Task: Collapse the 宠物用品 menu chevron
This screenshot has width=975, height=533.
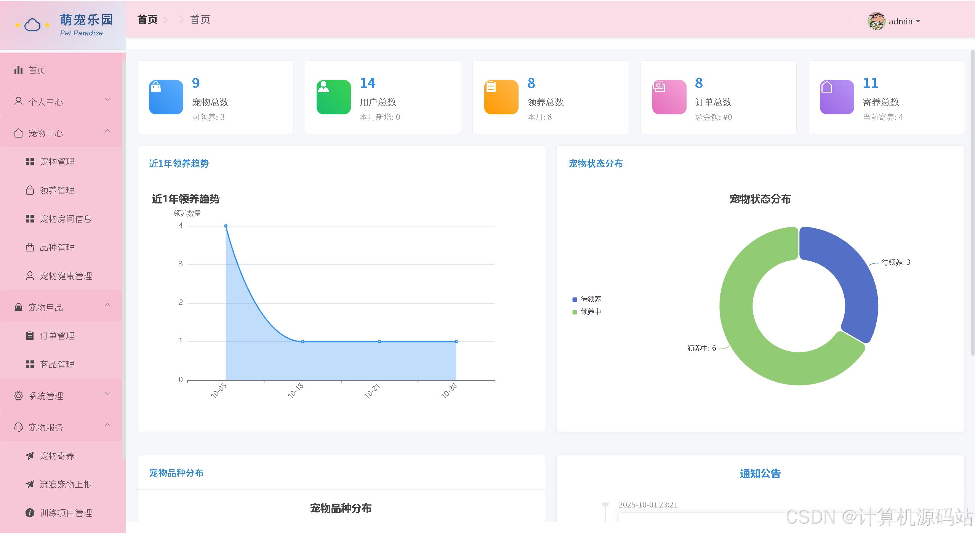Action: [107, 305]
